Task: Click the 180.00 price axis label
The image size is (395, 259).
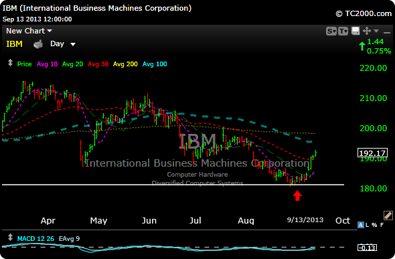Action: [374, 189]
